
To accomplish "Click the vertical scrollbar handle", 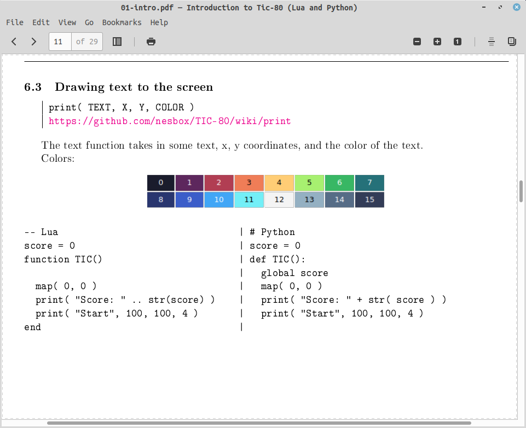I will click(x=521, y=191).
